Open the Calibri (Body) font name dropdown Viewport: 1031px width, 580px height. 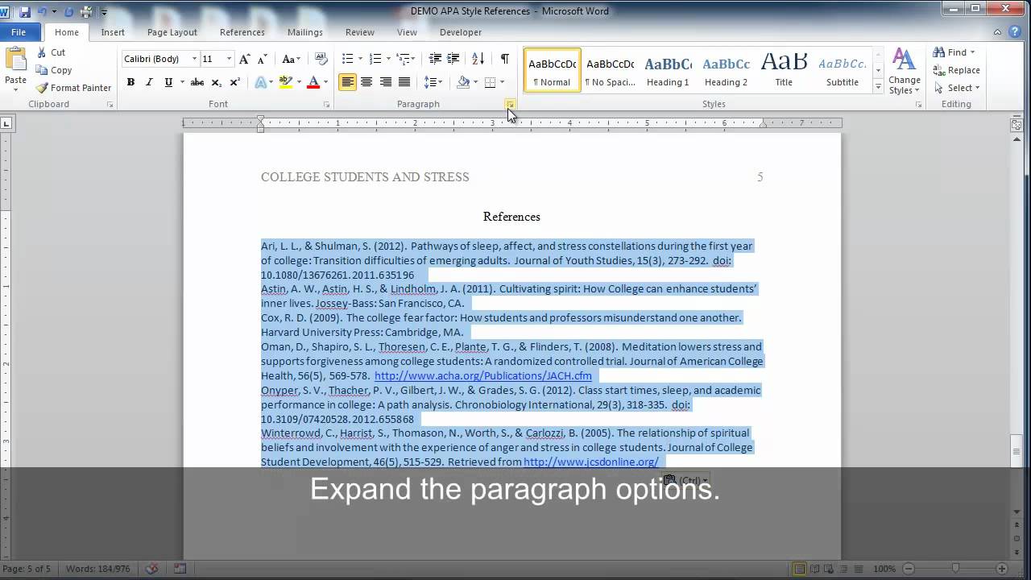coord(194,59)
